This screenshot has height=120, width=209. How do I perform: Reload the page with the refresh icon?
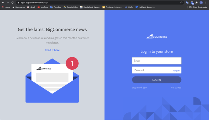pos(12,2)
